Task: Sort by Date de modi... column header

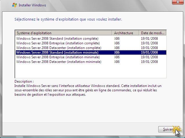Action: click(x=153, y=33)
